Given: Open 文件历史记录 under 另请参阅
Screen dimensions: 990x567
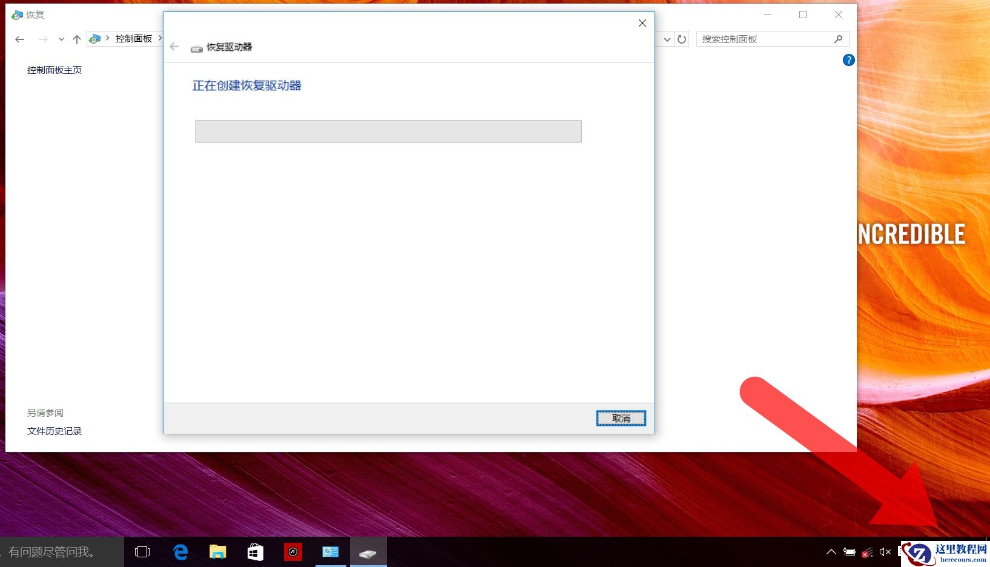Looking at the screenshot, I should click(x=54, y=431).
